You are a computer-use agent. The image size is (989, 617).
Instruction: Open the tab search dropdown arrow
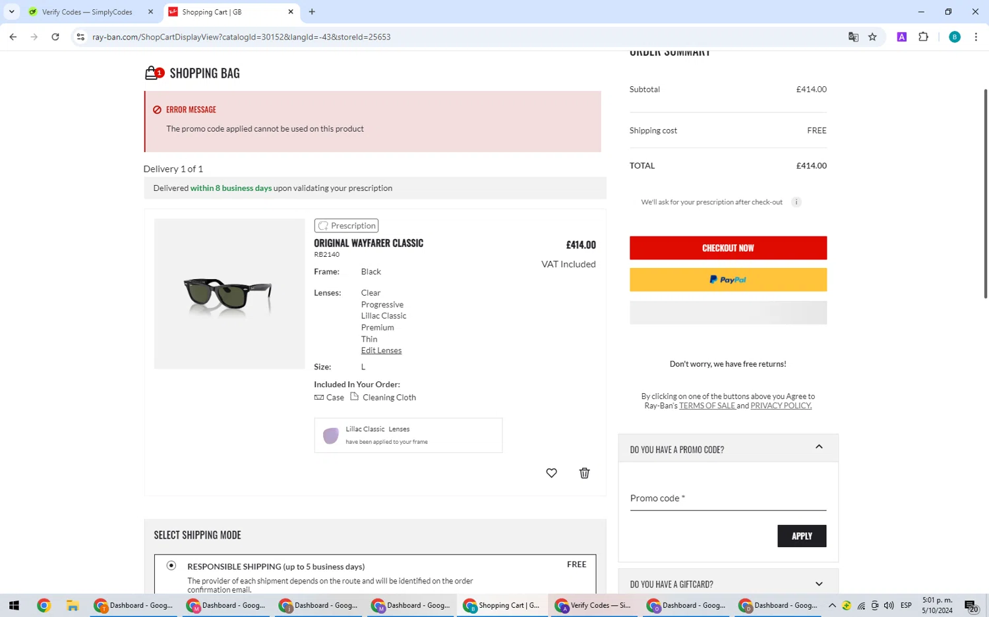click(x=12, y=12)
